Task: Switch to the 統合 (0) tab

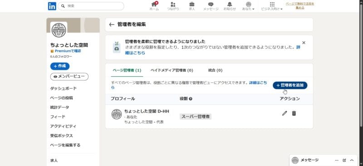Action: (215, 70)
